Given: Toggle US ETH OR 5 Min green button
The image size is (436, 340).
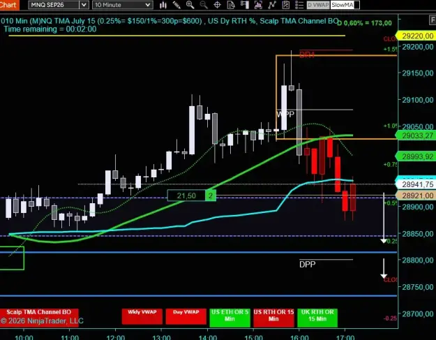Looking at the screenshot, I should click(x=230, y=318).
